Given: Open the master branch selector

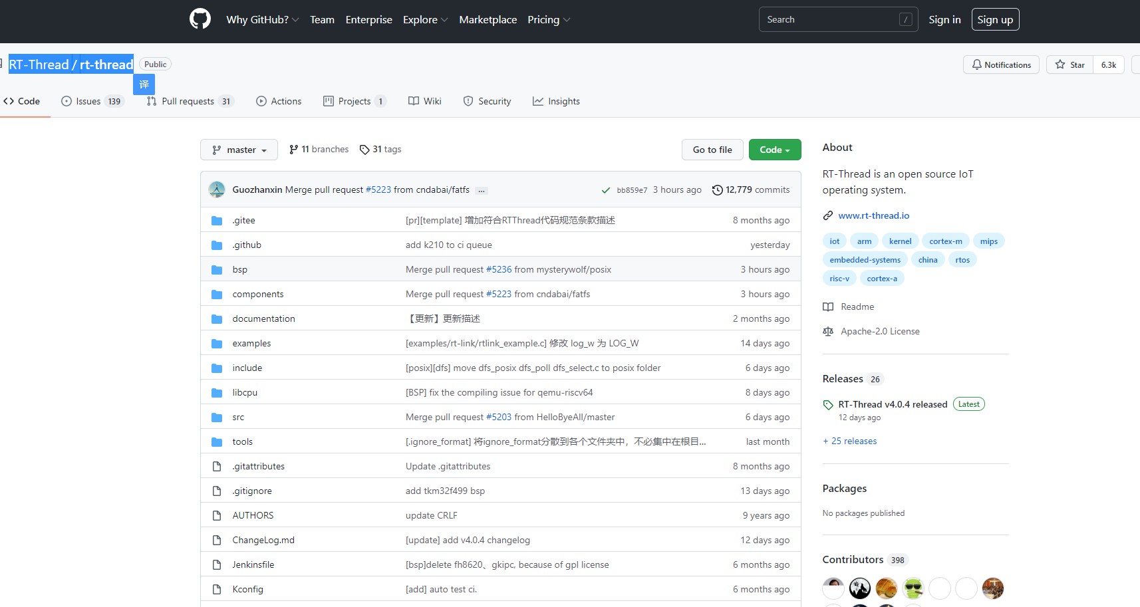Looking at the screenshot, I should [x=239, y=150].
